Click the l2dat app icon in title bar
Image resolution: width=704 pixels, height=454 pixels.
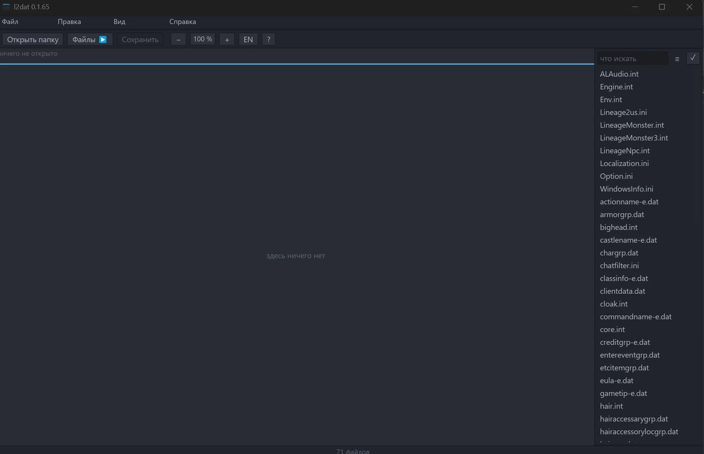[x=6, y=7]
